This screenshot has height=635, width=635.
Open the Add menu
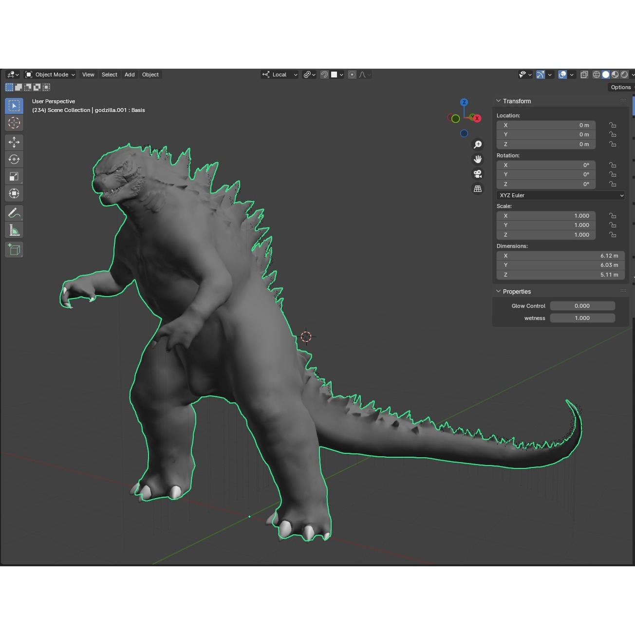pyautogui.click(x=130, y=75)
